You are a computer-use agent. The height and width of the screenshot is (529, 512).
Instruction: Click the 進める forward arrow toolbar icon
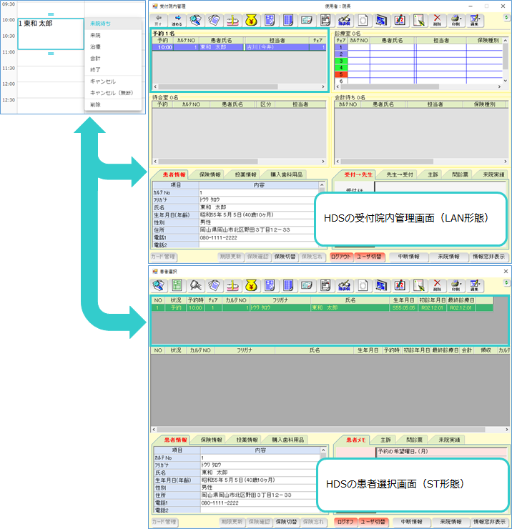coord(177,20)
